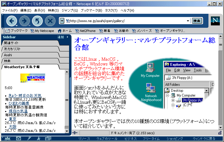Open the Net2Phone toolbar link
The image size is (224, 142).
(x=86, y=31)
